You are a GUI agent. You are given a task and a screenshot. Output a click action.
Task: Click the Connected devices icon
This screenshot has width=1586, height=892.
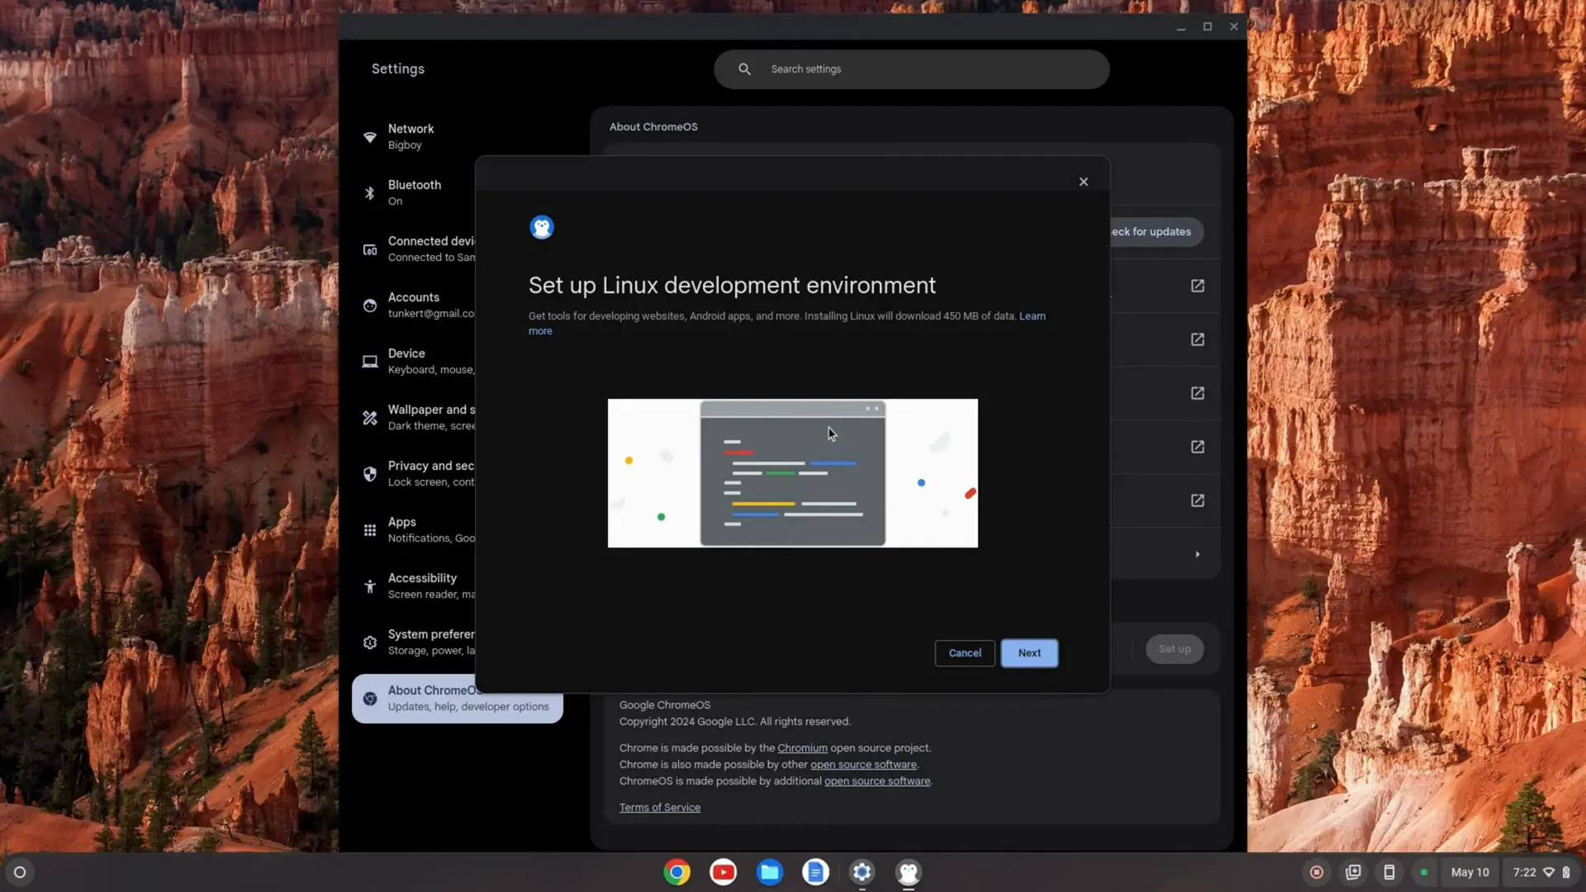tap(370, 249)
